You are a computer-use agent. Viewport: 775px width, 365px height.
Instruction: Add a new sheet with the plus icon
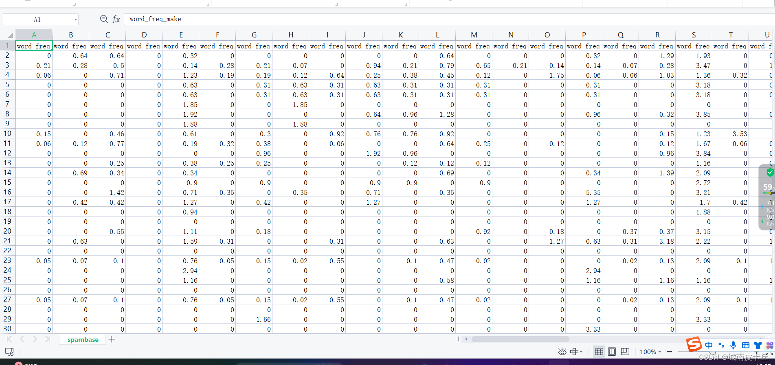112,339
